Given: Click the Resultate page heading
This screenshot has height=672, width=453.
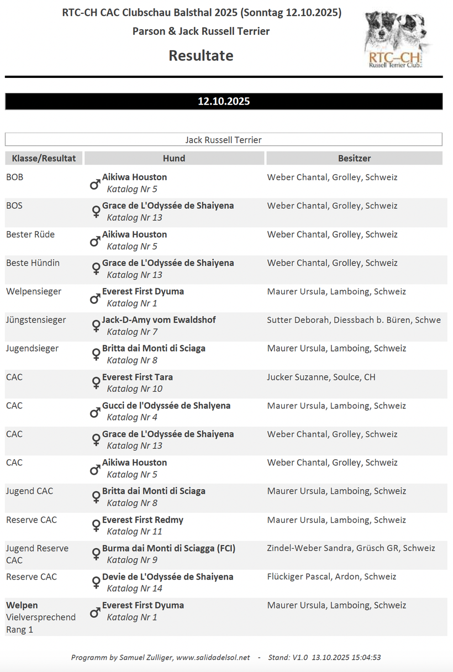Looking at the screenshot, I should click(201, 55).
